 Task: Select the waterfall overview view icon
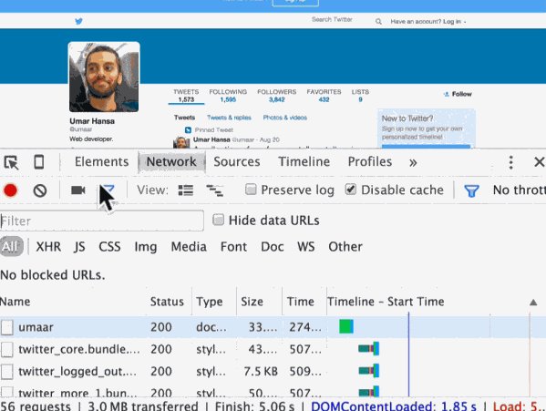(x=214, y=190)
